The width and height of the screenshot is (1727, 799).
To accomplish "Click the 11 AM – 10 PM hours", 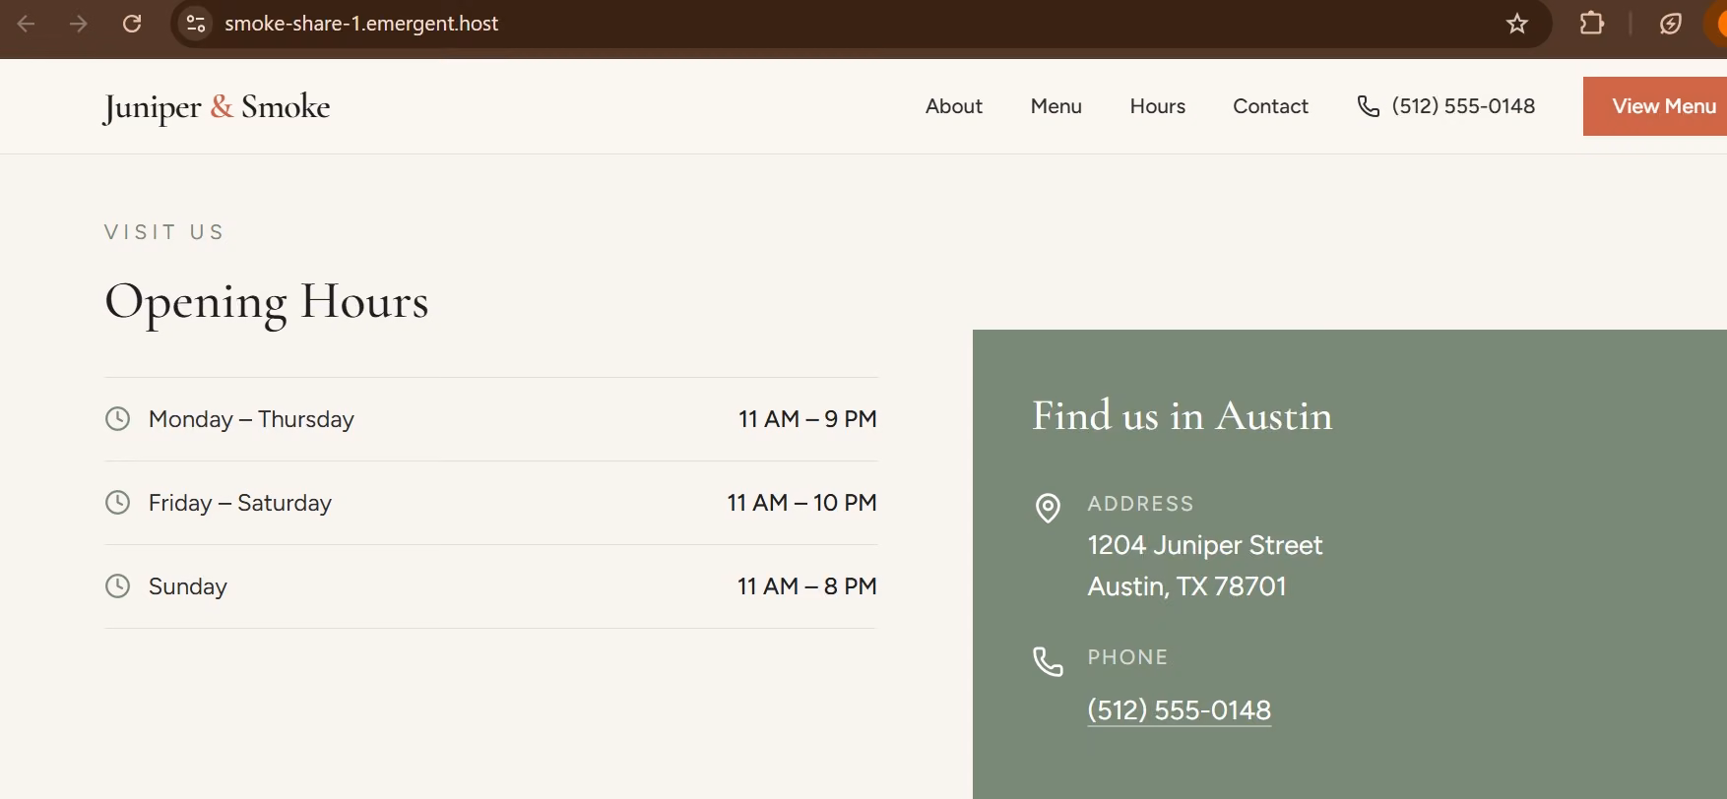I will [x=801, y=503].
